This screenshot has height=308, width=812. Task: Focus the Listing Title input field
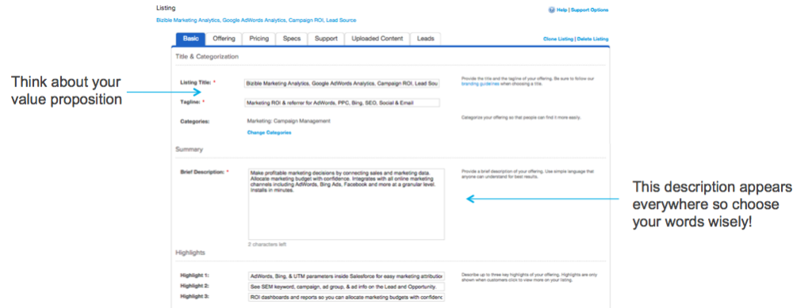pos(342,83)
